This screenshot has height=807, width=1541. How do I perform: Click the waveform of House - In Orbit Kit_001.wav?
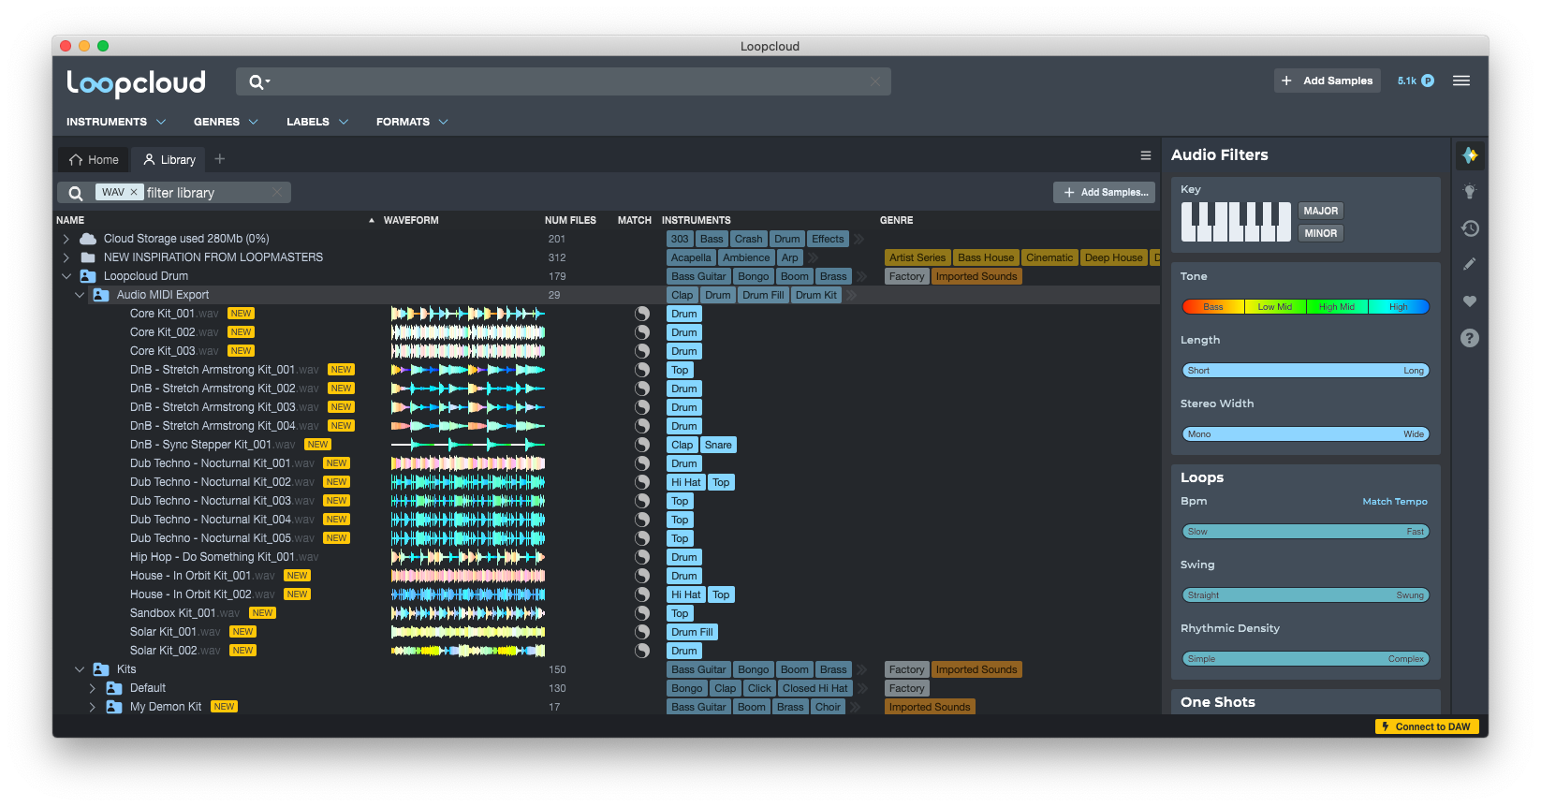coord(468,576)
